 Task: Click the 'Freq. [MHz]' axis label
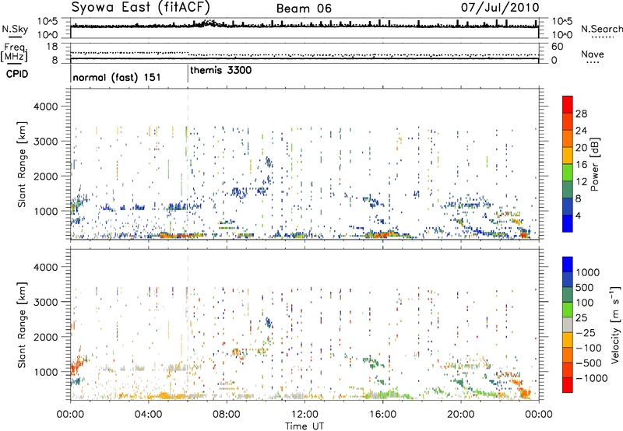[14, 52]
